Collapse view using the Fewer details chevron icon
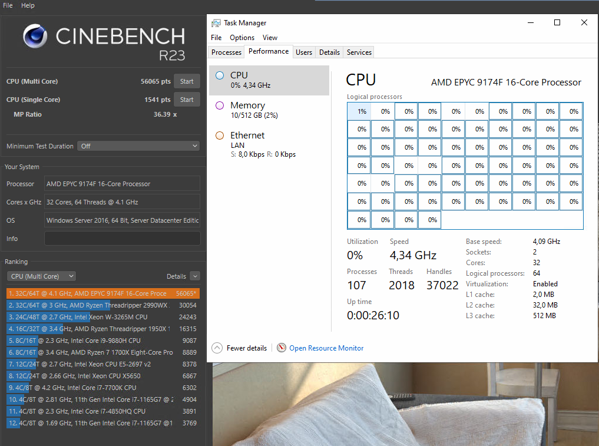 coord(217,348)
